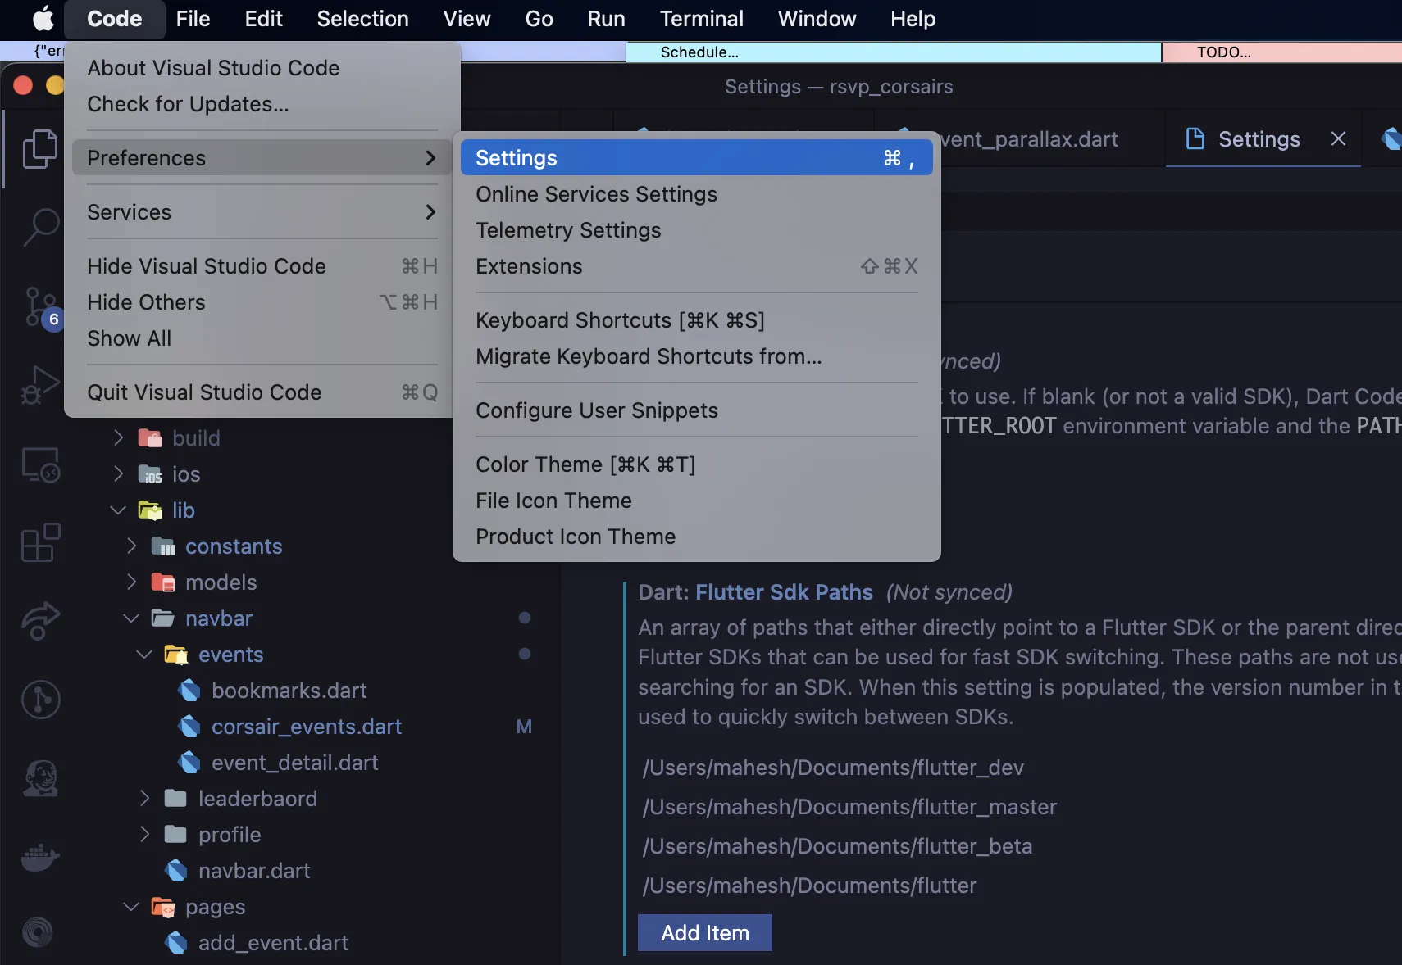Click the Add Item button
Image resolution: width=1402 pixels, height=965 pixels.
[705, 933]
